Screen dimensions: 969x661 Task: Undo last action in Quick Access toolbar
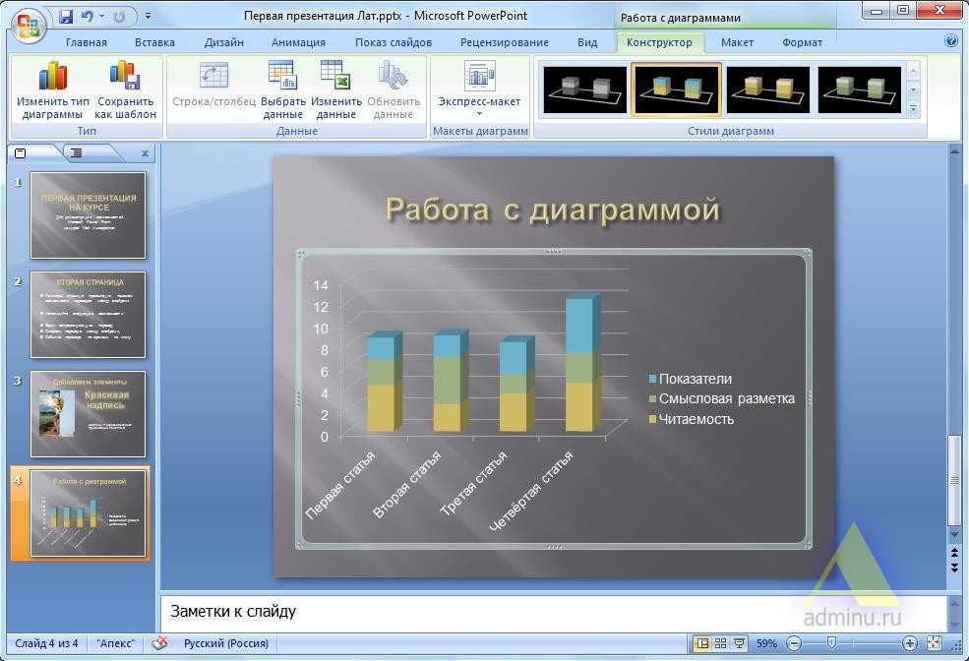pyautogui.click(x=87, y=16)
